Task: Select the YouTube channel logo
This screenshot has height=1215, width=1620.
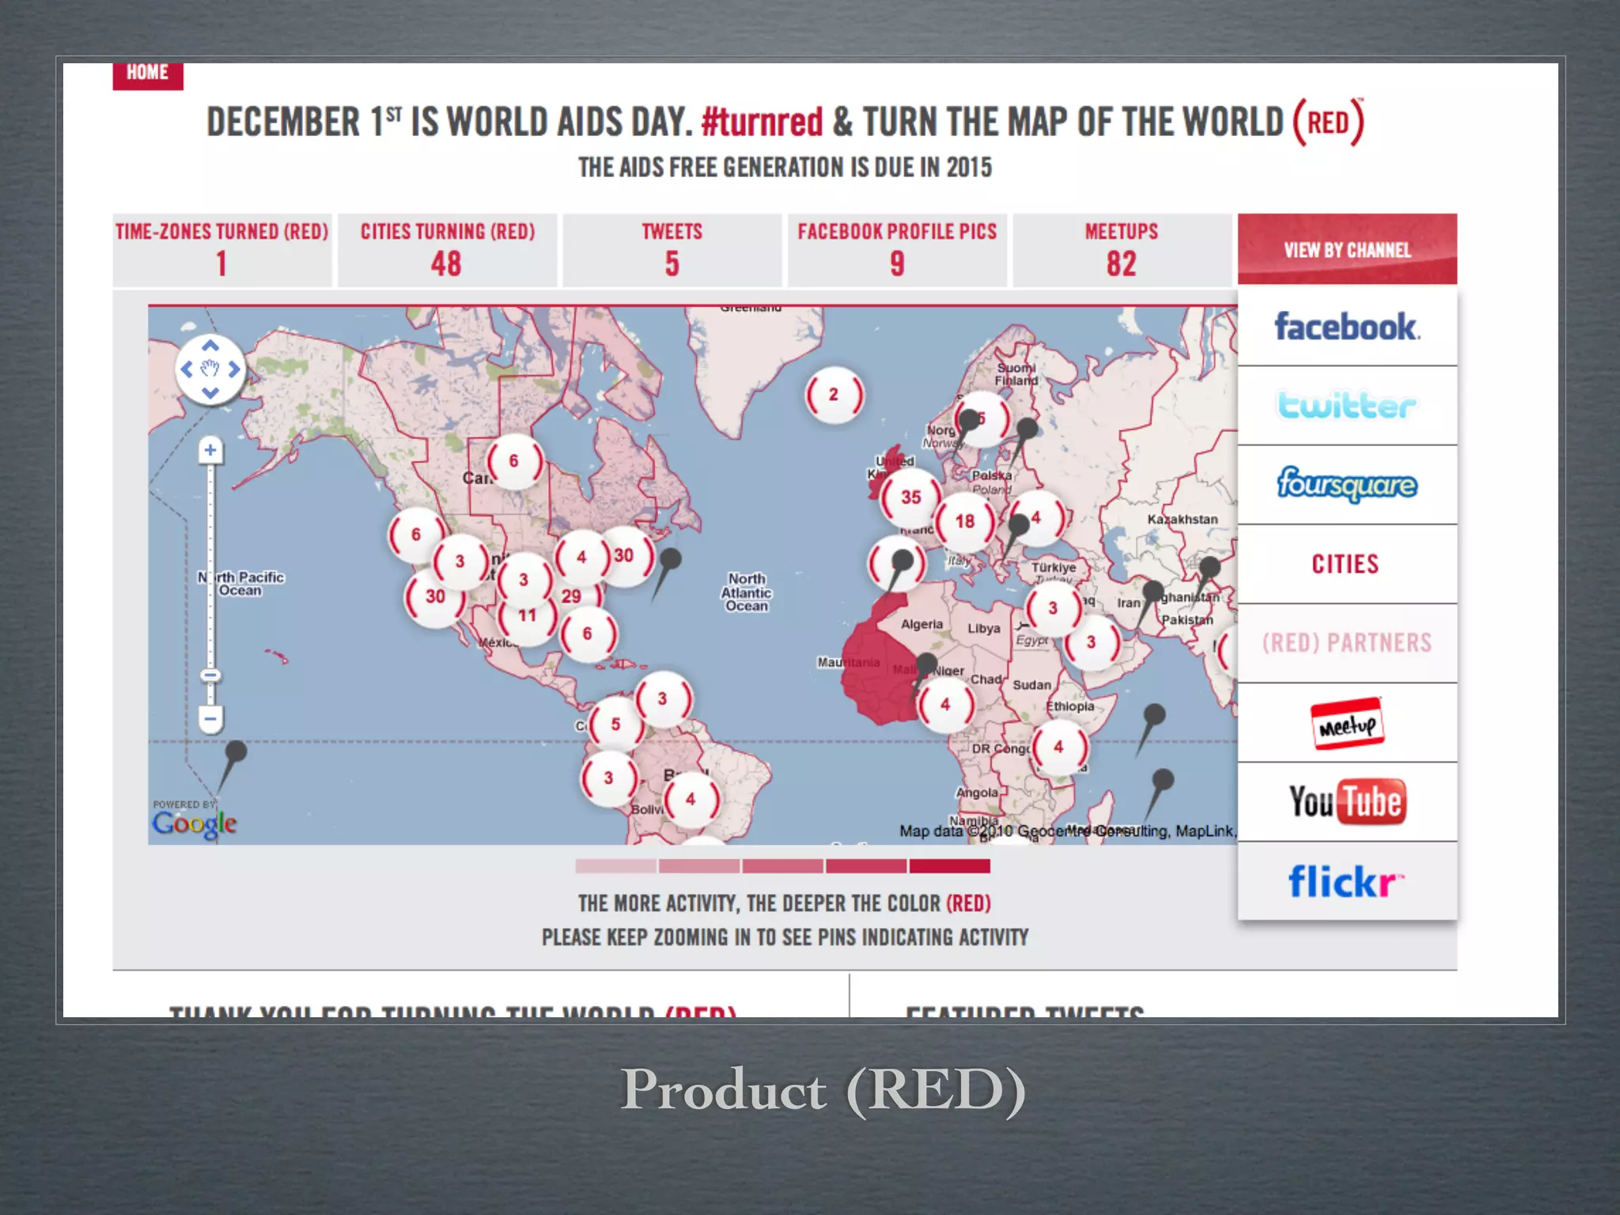Action: point(1346,802)
